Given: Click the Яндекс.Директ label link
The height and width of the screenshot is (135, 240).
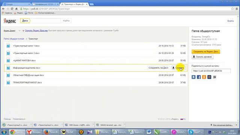Looking at the screenshot, I should pos(9,31).
